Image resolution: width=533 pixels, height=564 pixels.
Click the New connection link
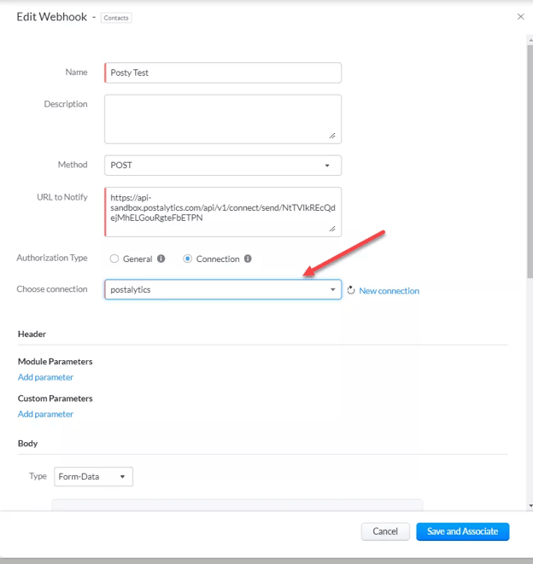coord(389,291)
